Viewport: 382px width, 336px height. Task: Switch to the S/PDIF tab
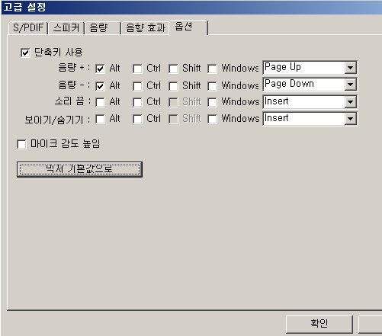coord(28,27)
